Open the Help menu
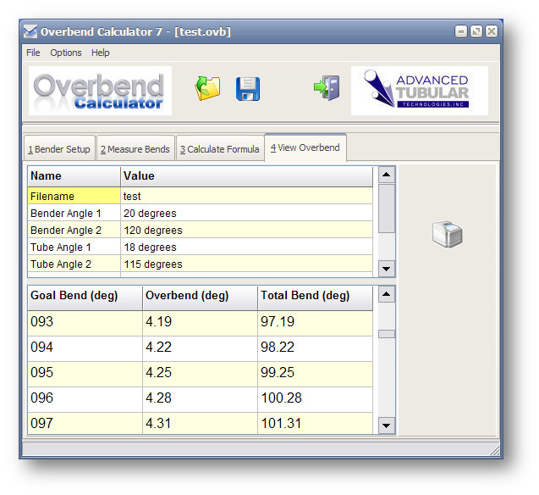 tap(101, 53)
